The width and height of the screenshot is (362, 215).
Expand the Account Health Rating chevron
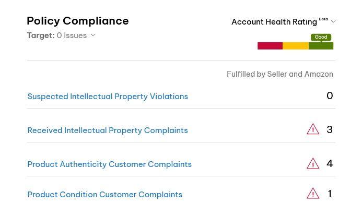[333, 21]
